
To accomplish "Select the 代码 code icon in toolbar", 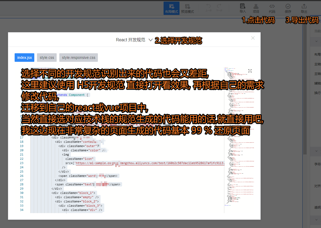I will [x=272, y=8].
